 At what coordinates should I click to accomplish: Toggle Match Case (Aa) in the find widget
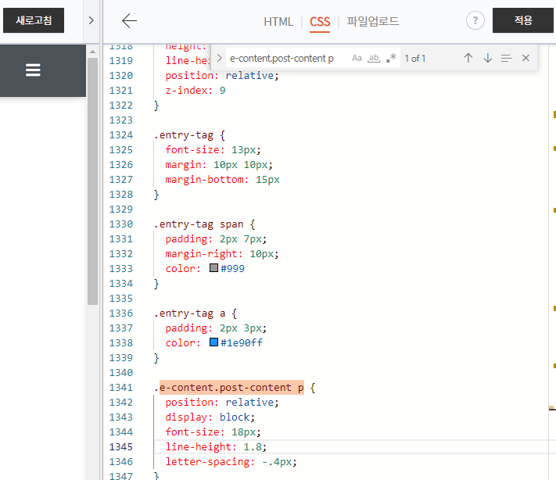point(357,58)
